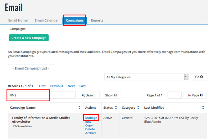Viewport: 208px width, 140px height.
Task: Click the Show All button
Action: click(111, 95)
